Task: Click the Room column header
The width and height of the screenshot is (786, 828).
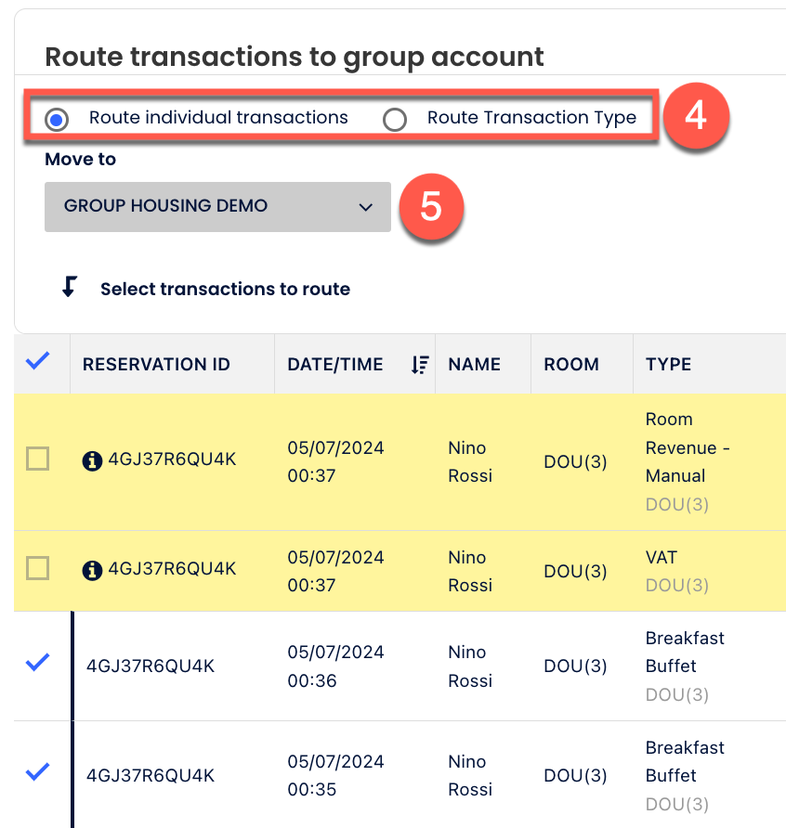Action: pos(571,365)
